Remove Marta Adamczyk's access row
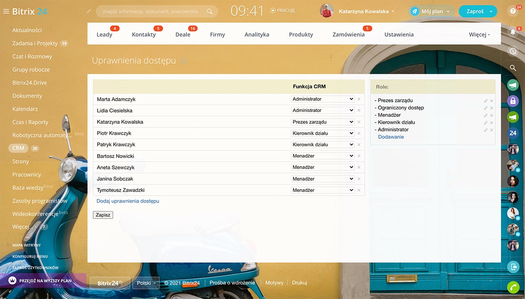 (x=359, y=99)
